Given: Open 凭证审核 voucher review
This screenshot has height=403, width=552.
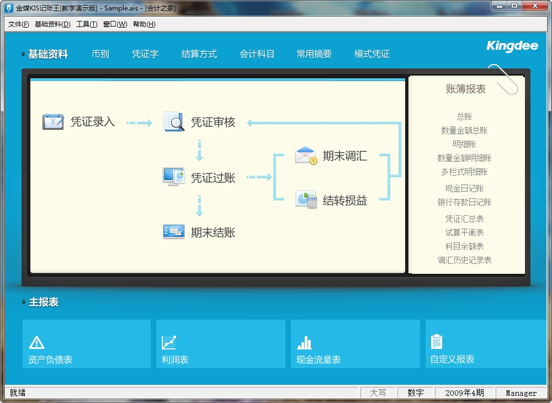Looking at the screenshot, I should pos(173,122).
